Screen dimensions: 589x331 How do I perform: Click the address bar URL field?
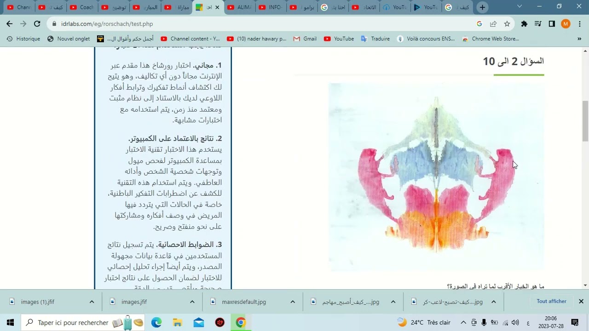click(262, 24)
